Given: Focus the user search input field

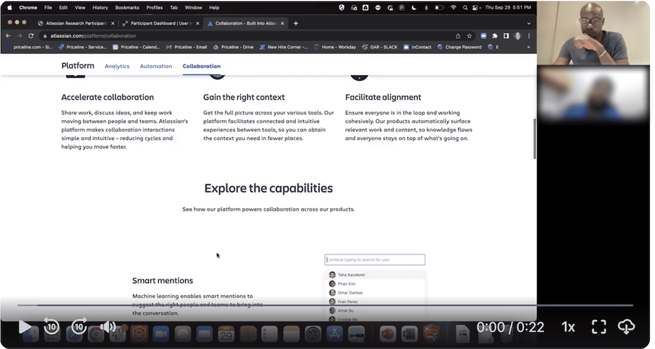Looking at the screenshot, I should [x=375, y=260].
